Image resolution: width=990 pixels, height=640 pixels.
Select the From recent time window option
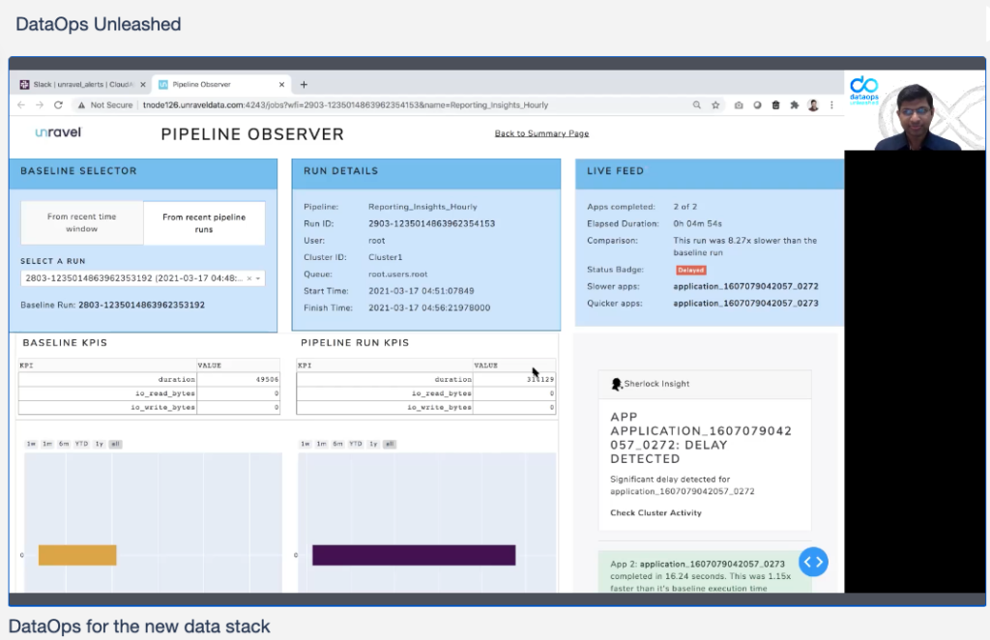pyautogui.click(x=81, y=222)
